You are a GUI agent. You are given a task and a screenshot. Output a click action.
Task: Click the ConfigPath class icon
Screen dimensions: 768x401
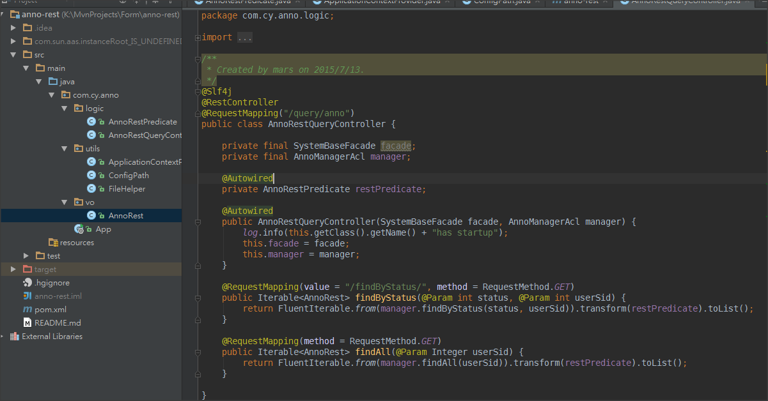tap(91, 175)
